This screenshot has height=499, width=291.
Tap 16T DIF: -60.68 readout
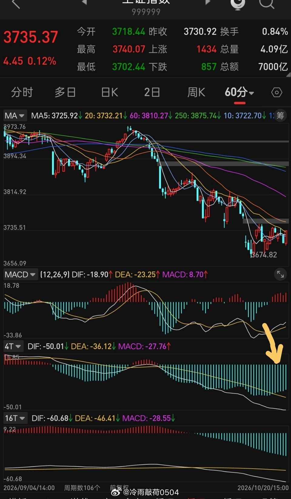pos(52,418)
